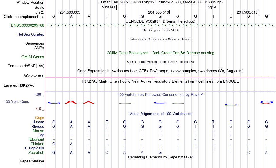Click the C base in the Human row
This screenshot has height=168, width=276.
[x=231, y=122]
